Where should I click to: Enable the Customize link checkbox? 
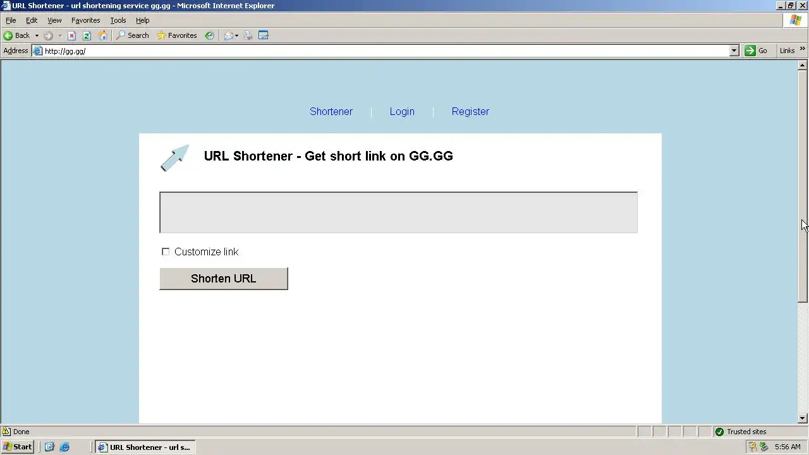tap(166, 252)
